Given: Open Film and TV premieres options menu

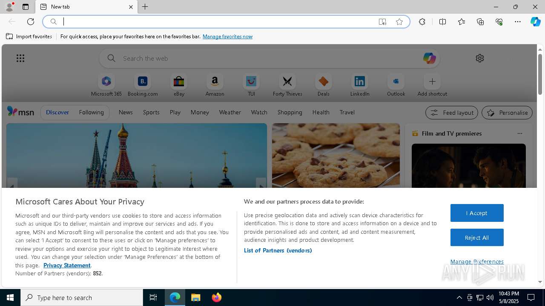Looking at the screenshot, I should pos(519,133).
